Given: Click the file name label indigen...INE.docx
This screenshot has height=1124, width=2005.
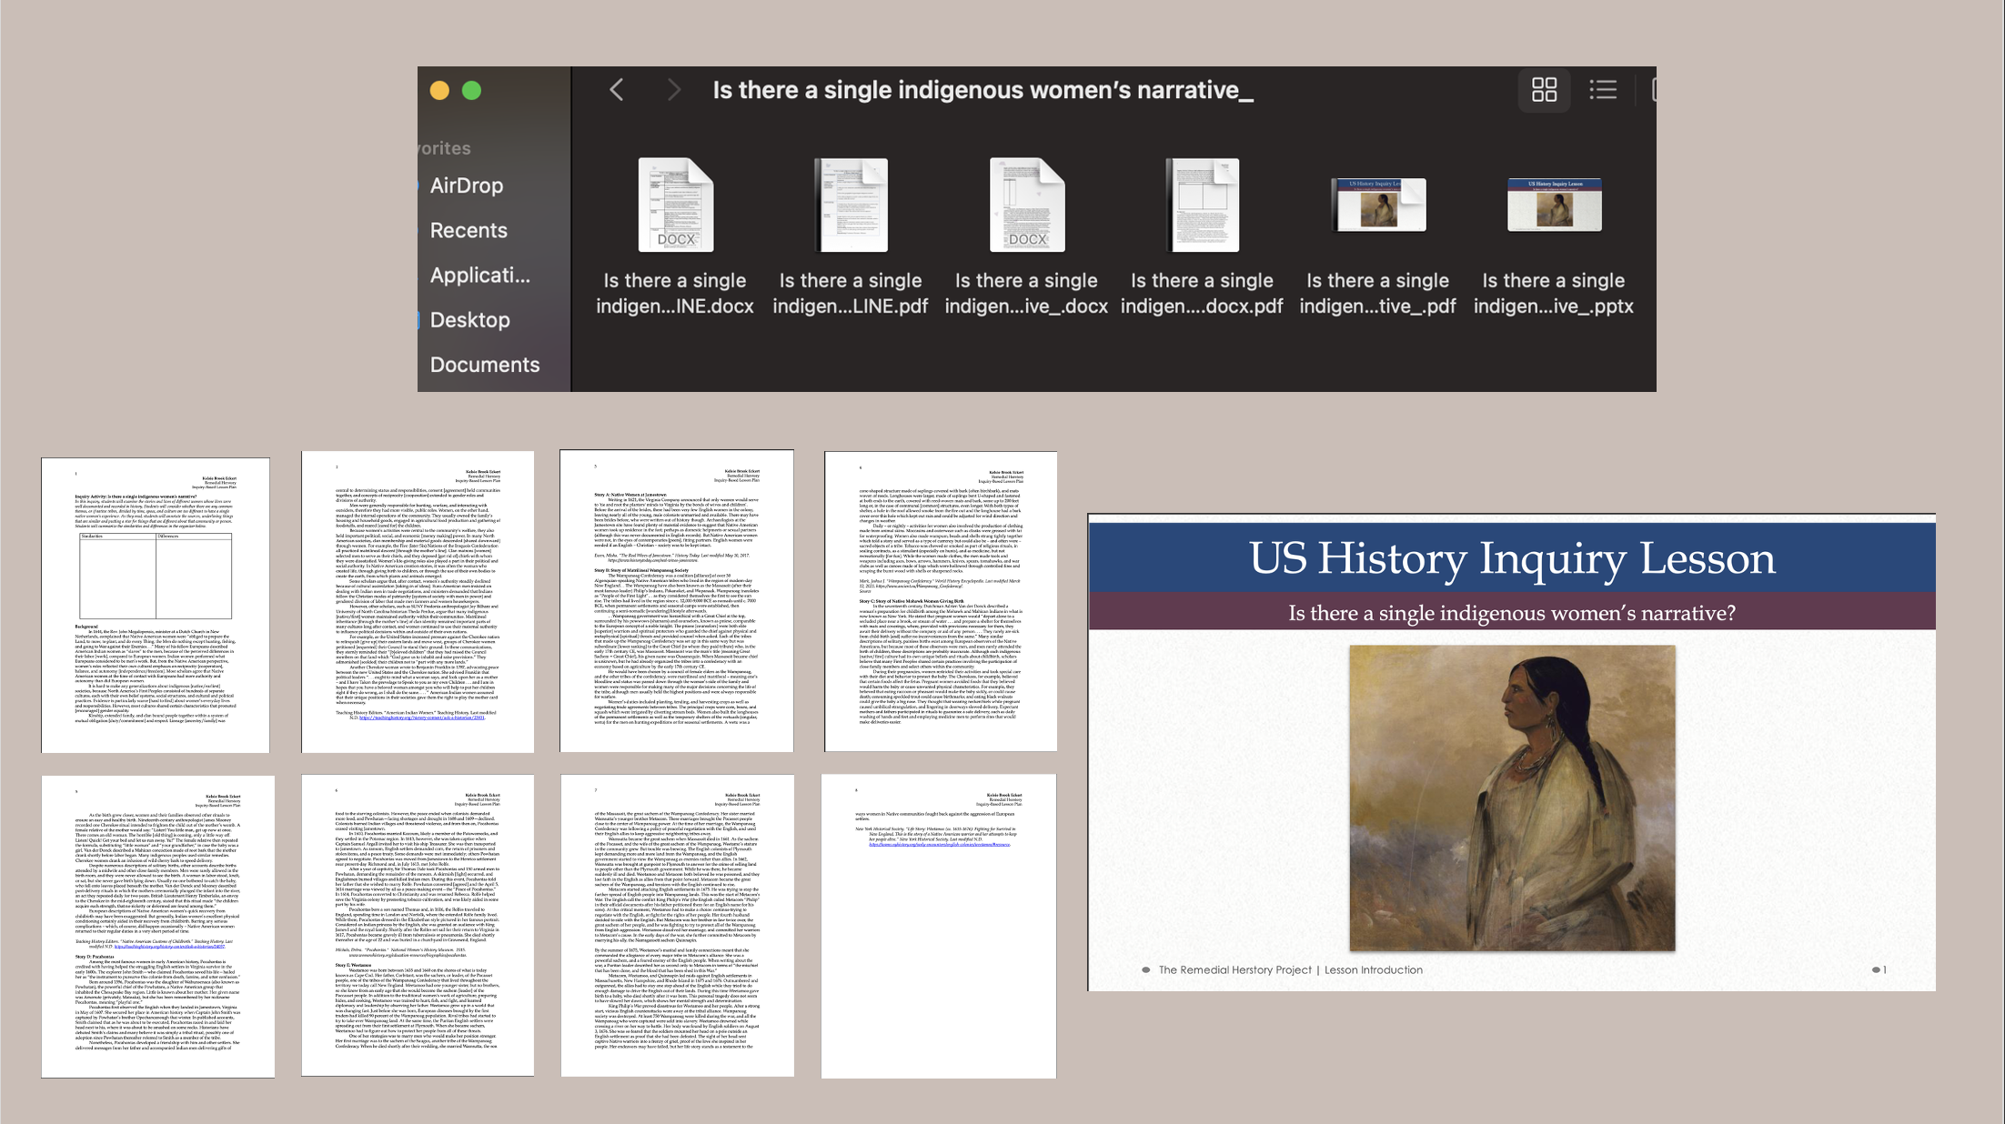Looking at the screenshot, I should [x=675, y=293].
